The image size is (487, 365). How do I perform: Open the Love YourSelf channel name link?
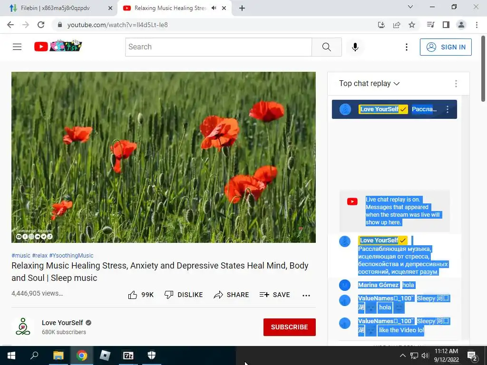pos(62,323)
